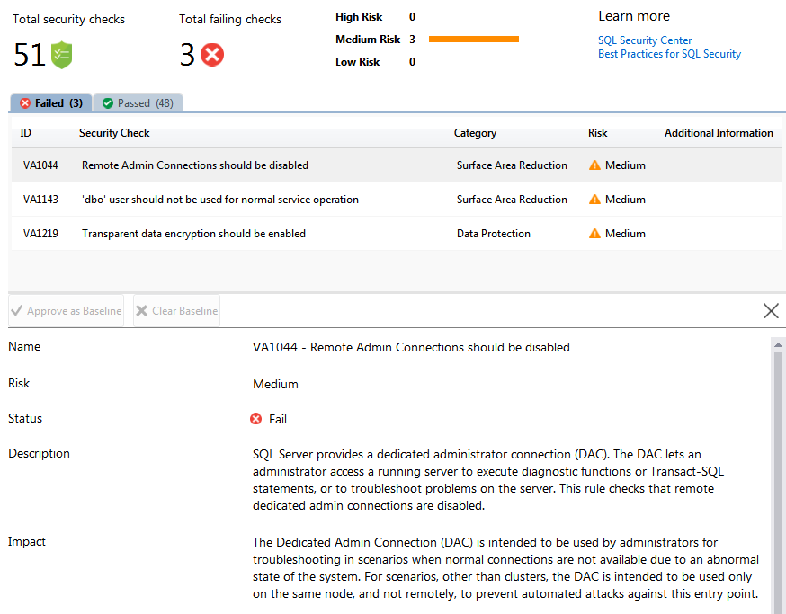Click the red Fail status icon in details
The width and height of the screenshot is (786, 614).
pos(256,418)
